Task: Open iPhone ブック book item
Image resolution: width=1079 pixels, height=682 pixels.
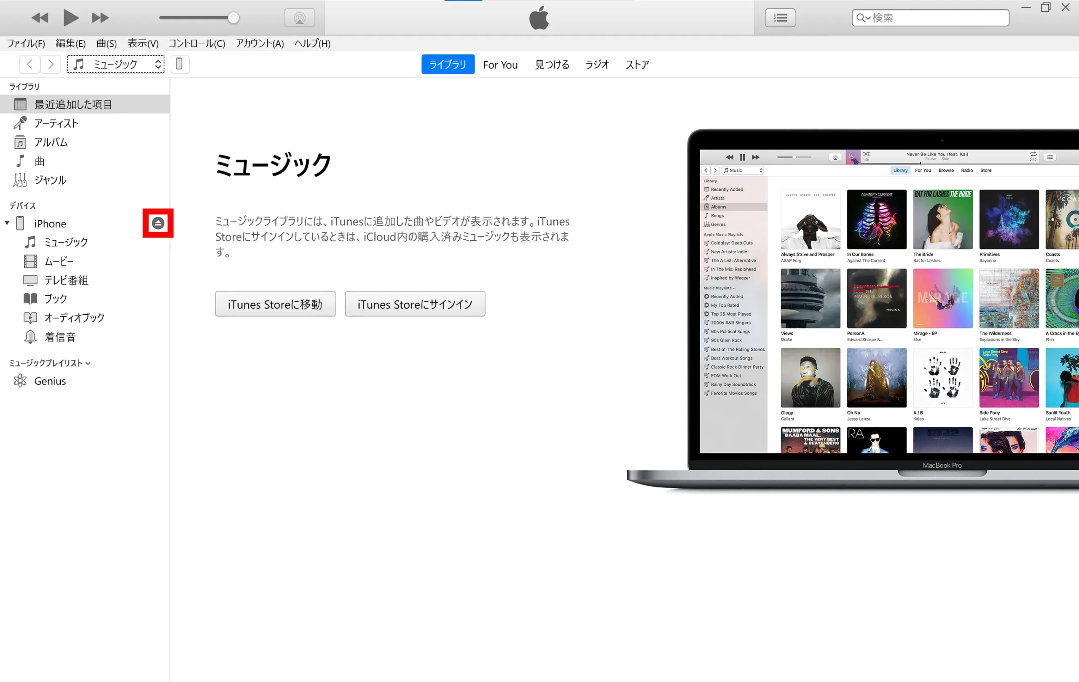Action: (30, 299)
